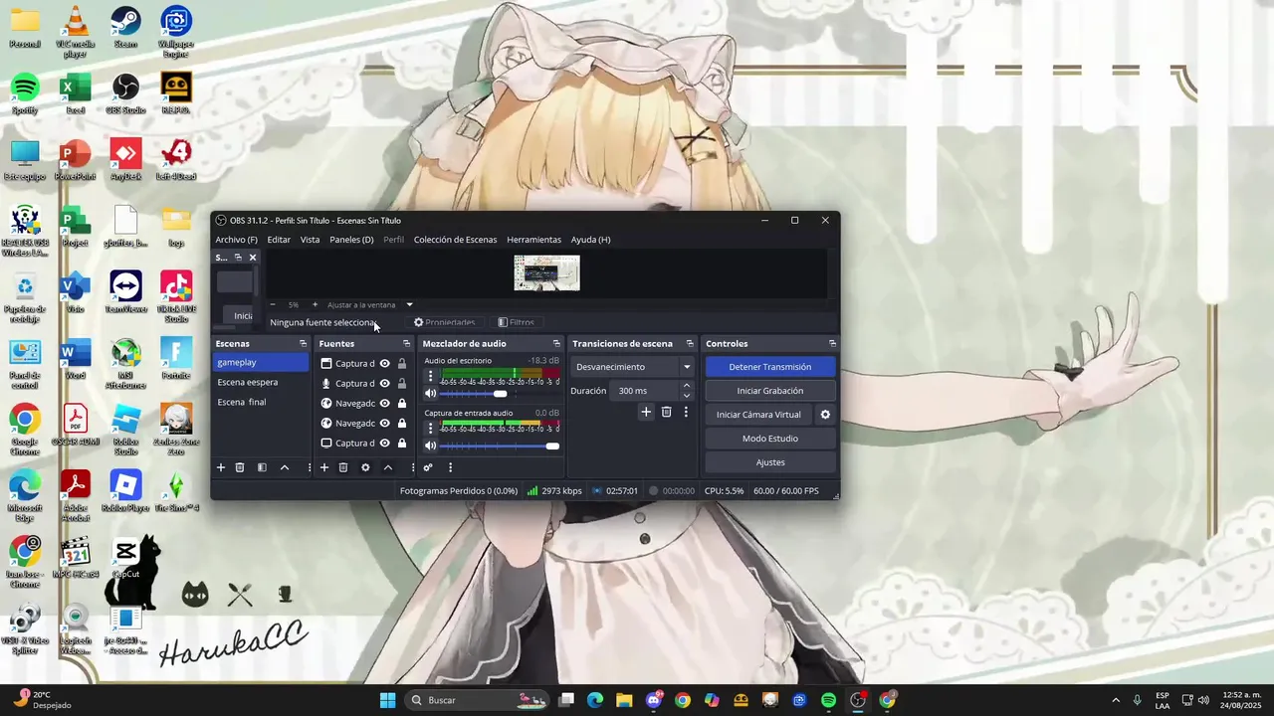Open source properties gear in Fuentes toolbar
The width and height of the screenshot is (1274, 716).
(x=365, y=467)
